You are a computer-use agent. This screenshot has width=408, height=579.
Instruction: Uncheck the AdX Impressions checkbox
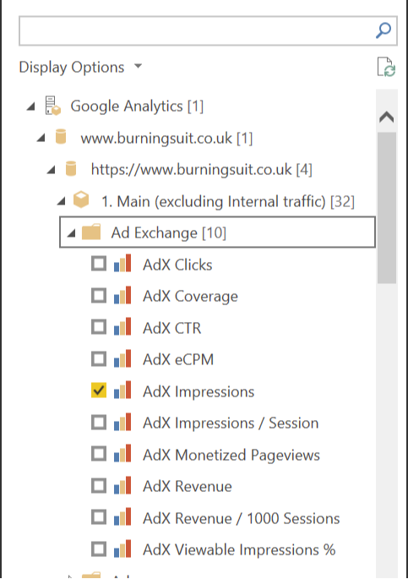tap(99, 391)
